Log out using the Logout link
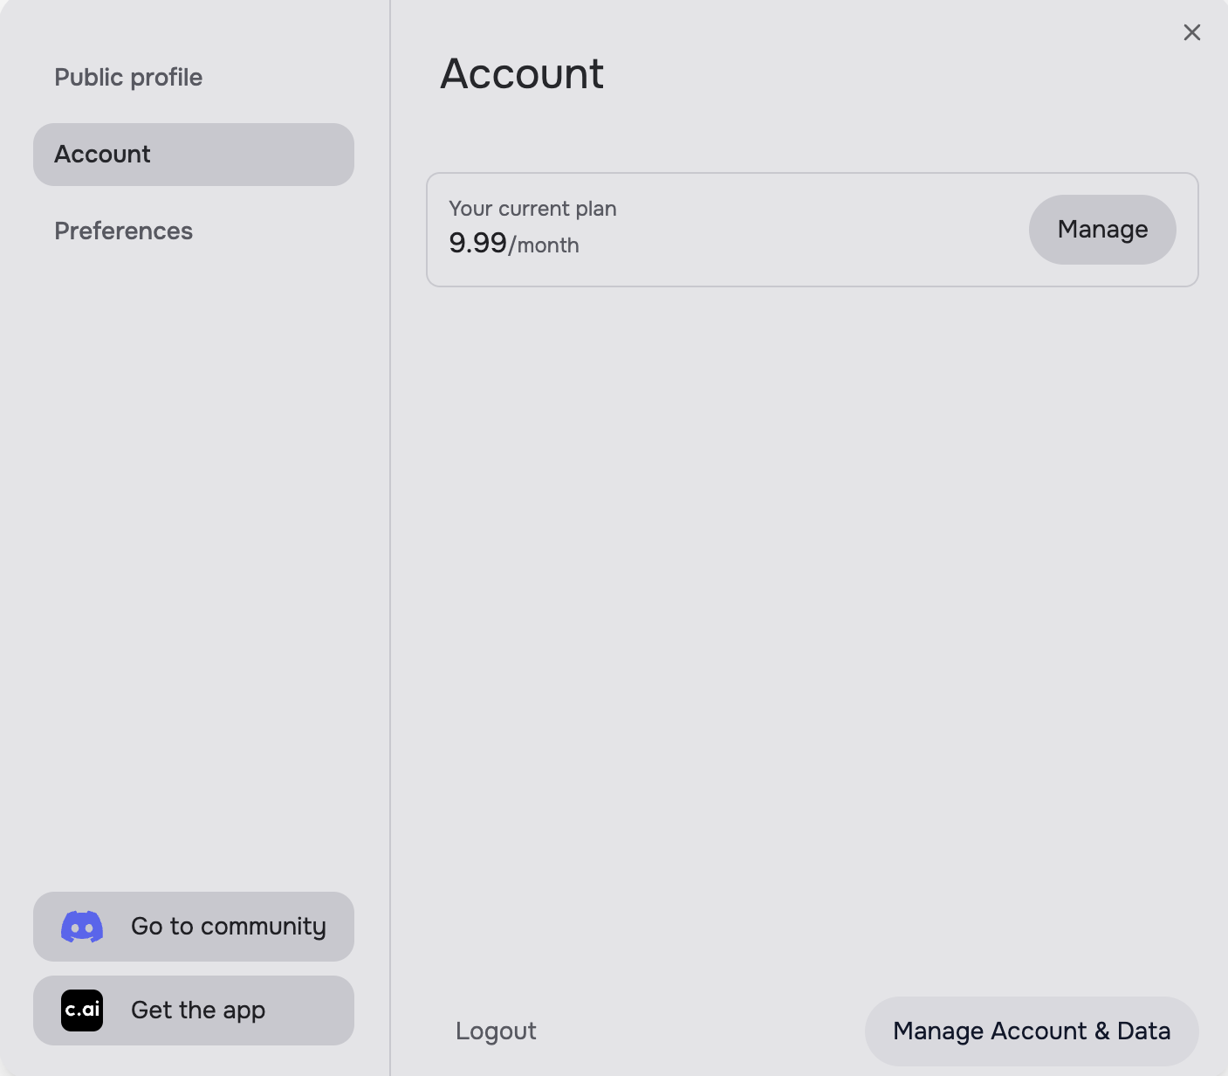This screenshot has width=1228, height=1076. point(496,1031)
